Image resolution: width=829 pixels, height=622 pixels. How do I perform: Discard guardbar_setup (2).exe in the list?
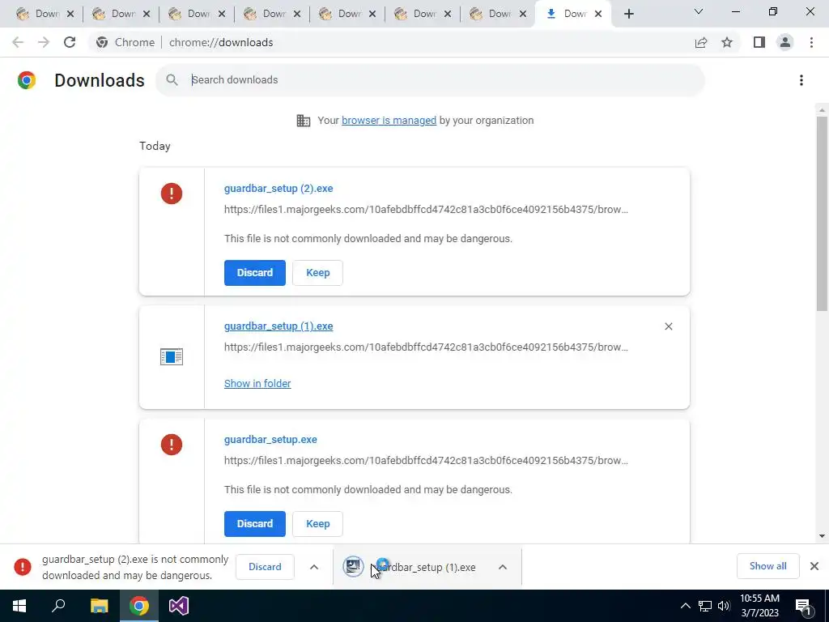point(255,272)
